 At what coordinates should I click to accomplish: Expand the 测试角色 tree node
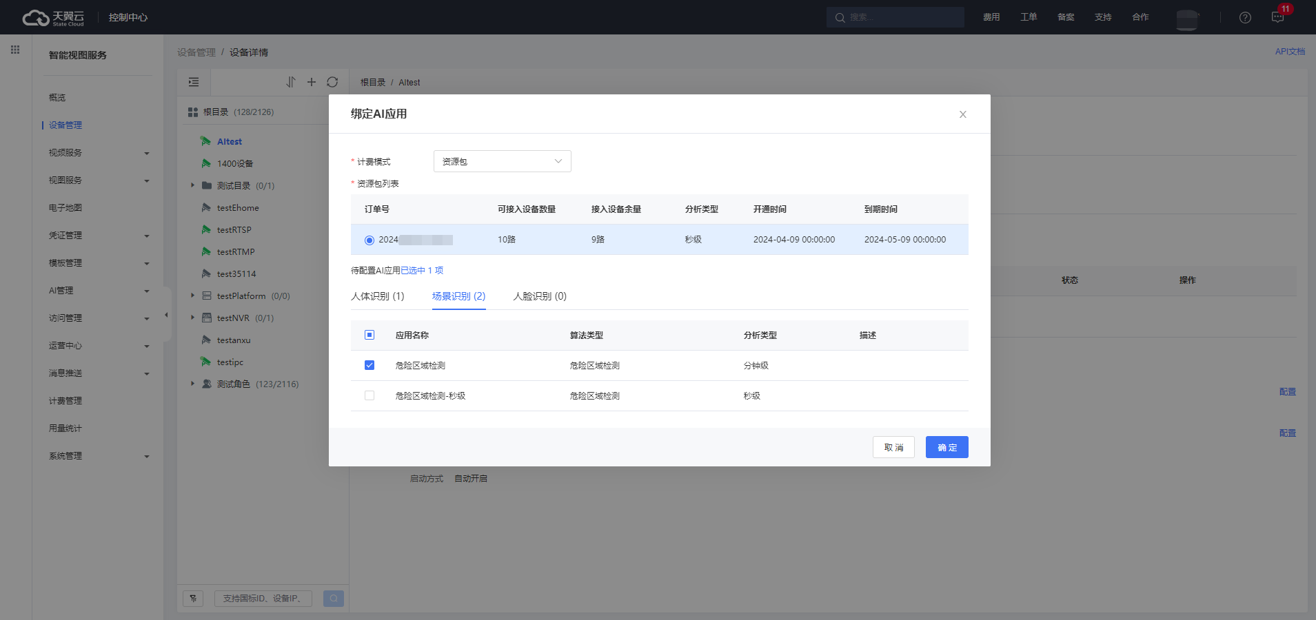click(193, 384)
